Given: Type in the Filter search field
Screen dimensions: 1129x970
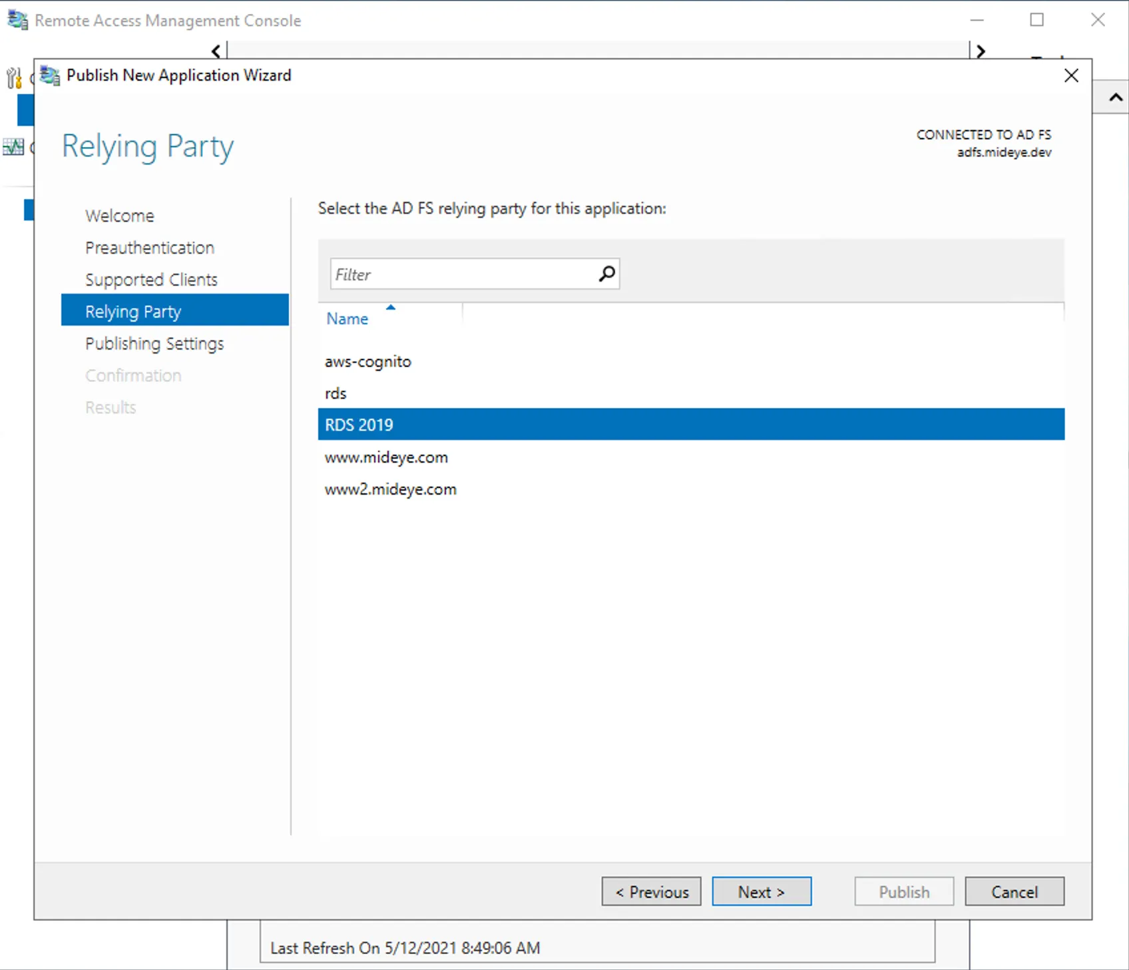Looking at the screenshot, I should (x=463, y=274).
